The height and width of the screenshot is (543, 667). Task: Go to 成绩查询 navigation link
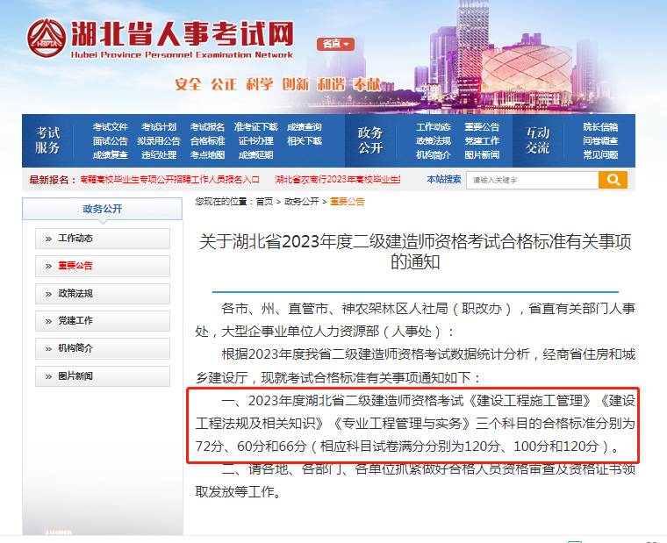(305, 126)
